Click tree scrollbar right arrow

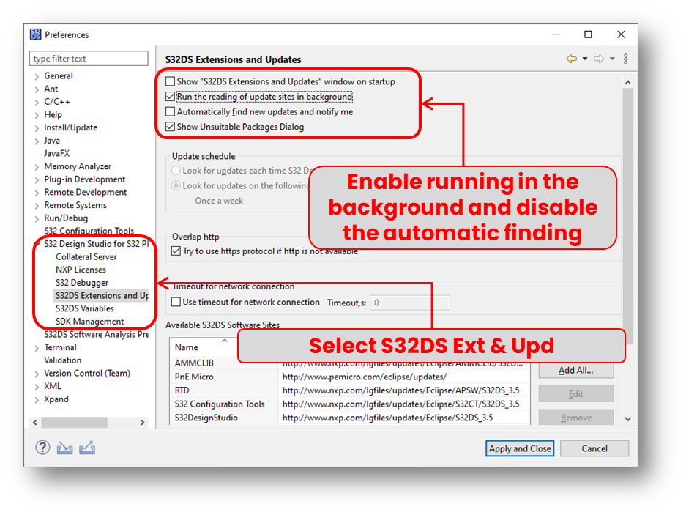142,422
